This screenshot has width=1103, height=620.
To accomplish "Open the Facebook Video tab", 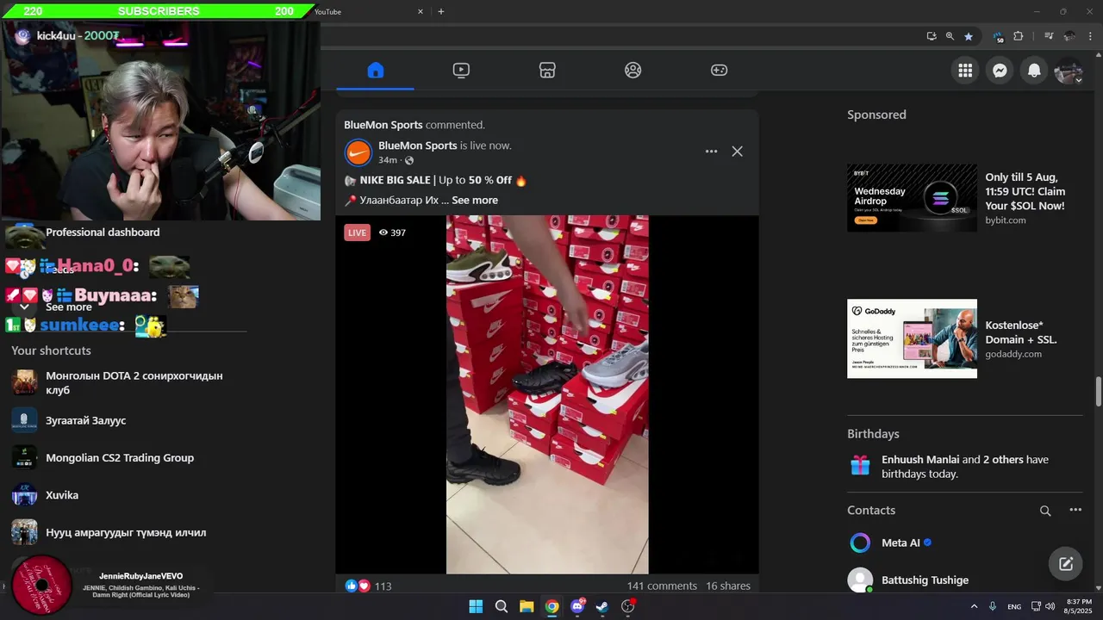I will coord(461,71).
